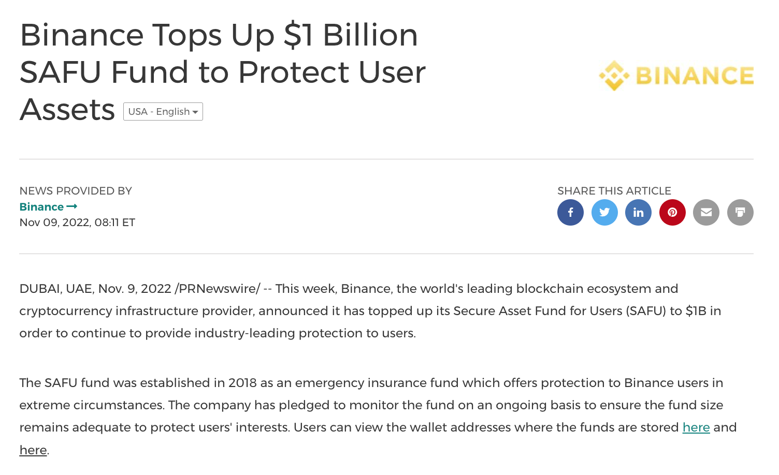Email the article using envelope icon
This screenshot has width=779, height=475.
pos(706,212)
